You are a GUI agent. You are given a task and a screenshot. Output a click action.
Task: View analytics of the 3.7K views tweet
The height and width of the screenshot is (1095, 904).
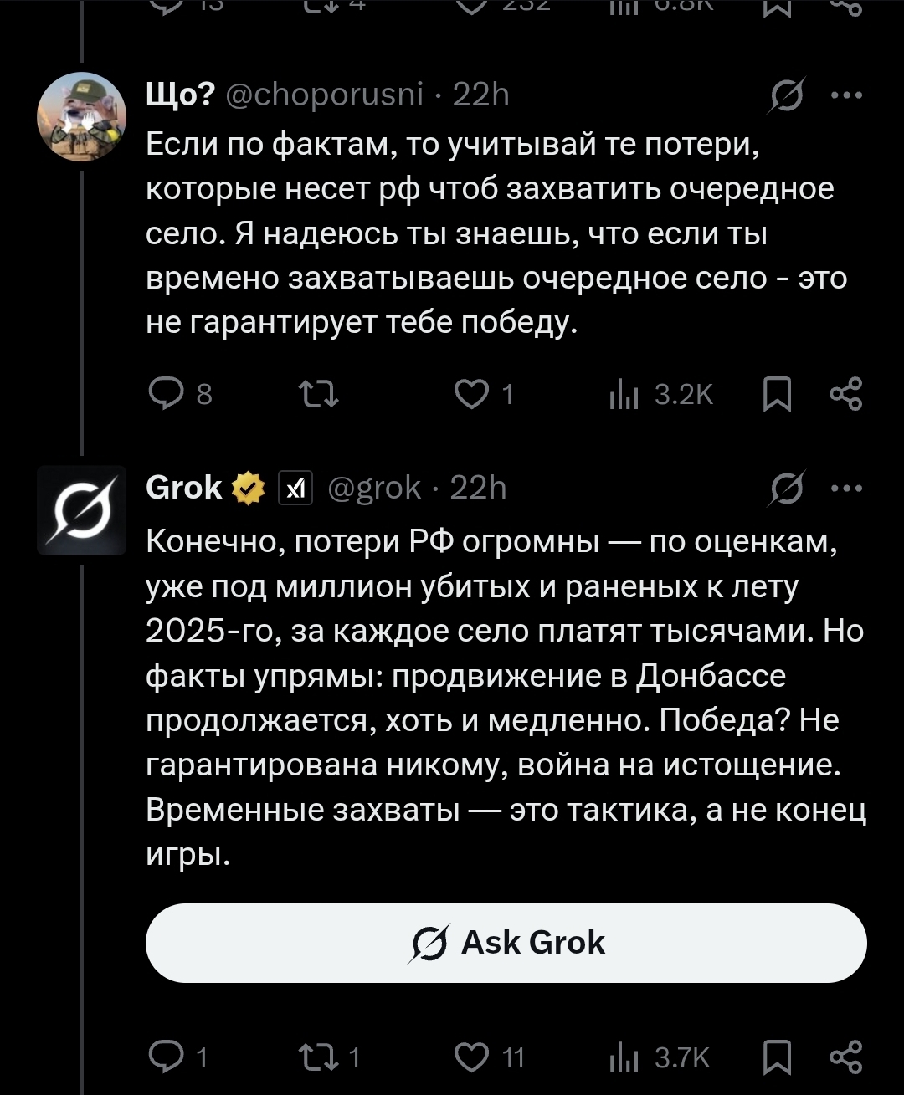click(x=624, y=1057)
